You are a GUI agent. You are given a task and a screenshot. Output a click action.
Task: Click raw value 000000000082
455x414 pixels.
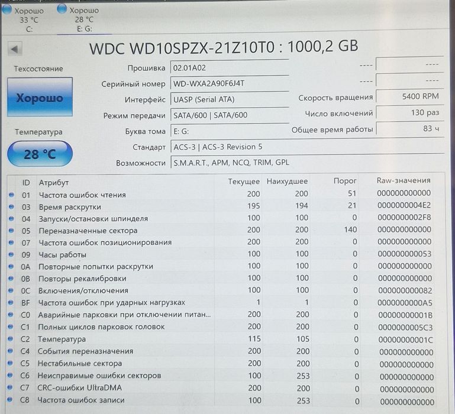[405, 290]
